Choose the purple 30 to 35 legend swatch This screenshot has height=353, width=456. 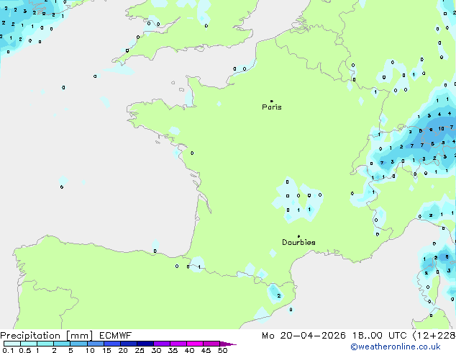[164, 344]
